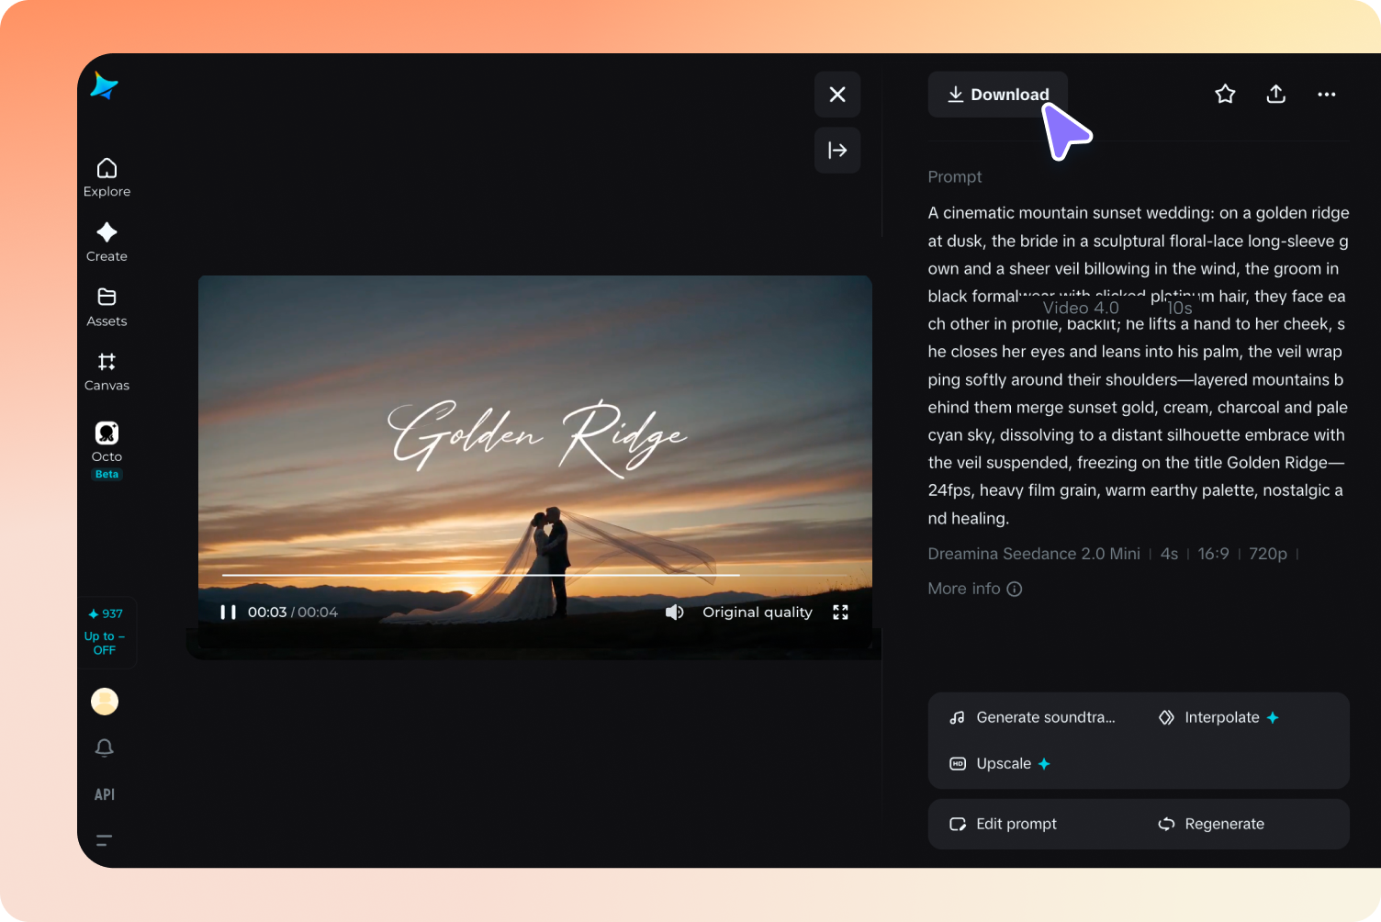Viewport: 1381px width, 922px height.
Task: View notifications bell
Action: 105,748
